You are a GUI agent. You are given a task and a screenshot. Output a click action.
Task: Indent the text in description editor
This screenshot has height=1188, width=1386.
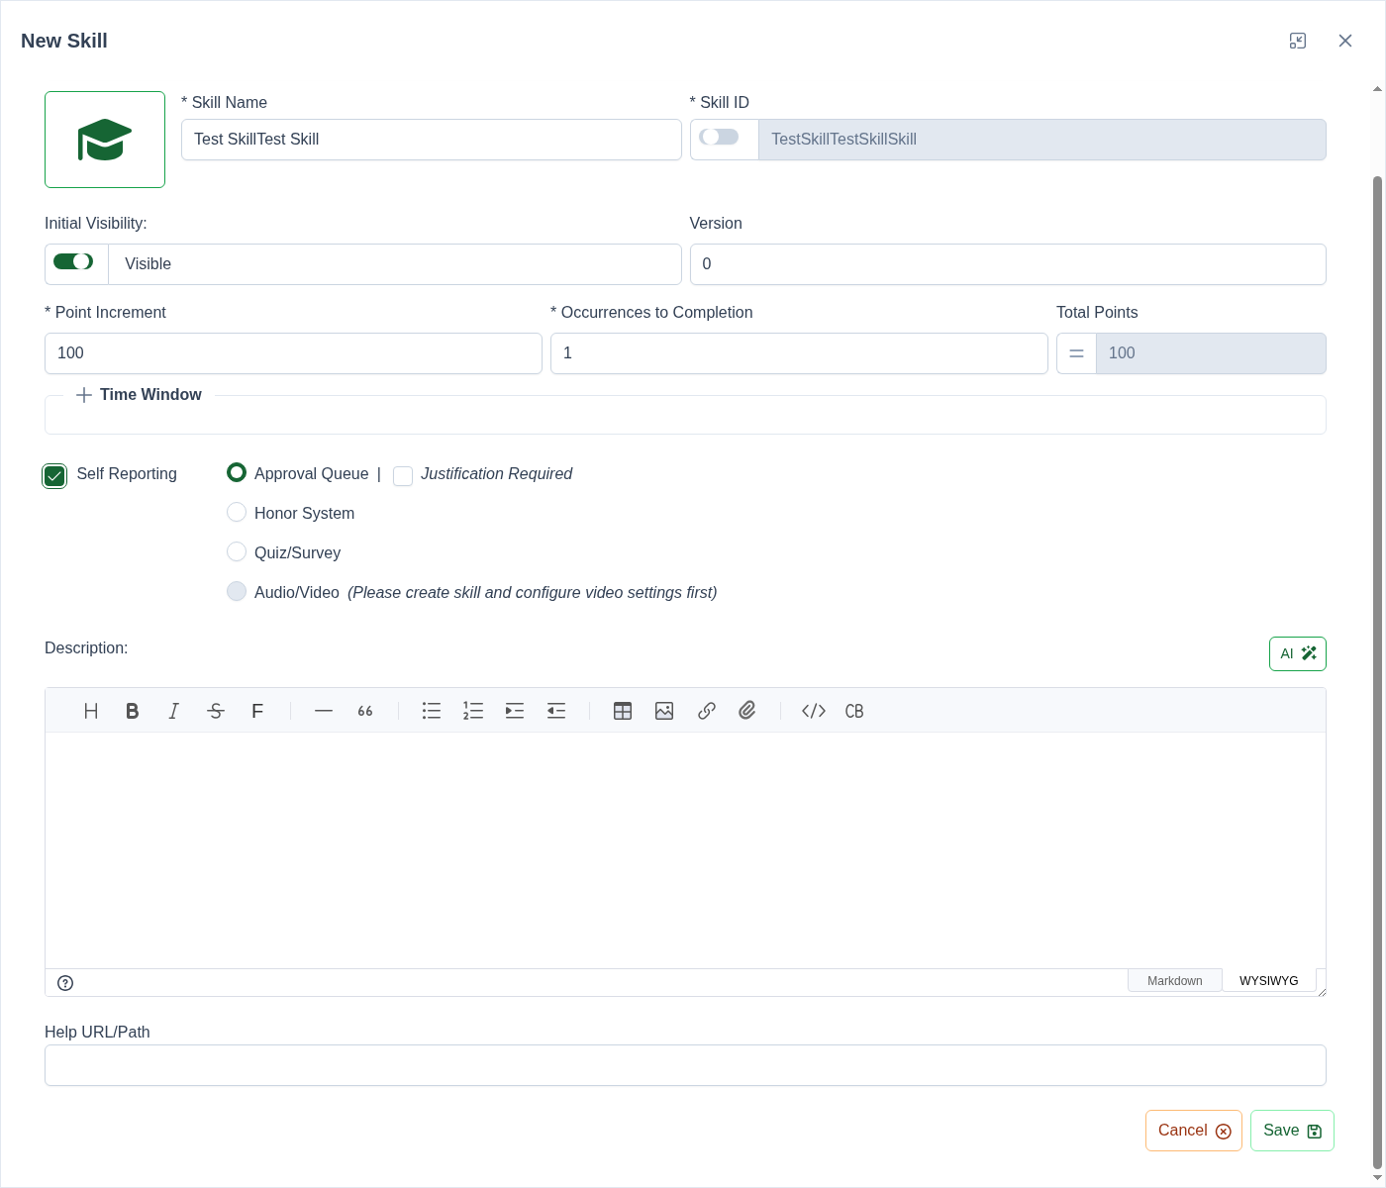[x=515, y=711]
